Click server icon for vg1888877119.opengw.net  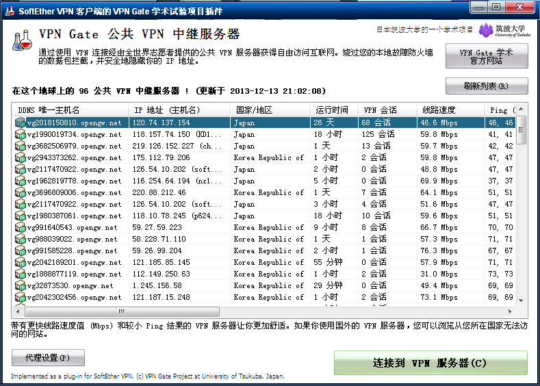point(21,274)
